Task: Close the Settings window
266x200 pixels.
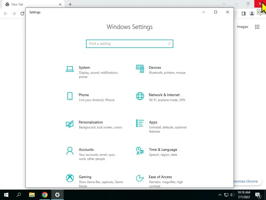Action: pos(228,12)
